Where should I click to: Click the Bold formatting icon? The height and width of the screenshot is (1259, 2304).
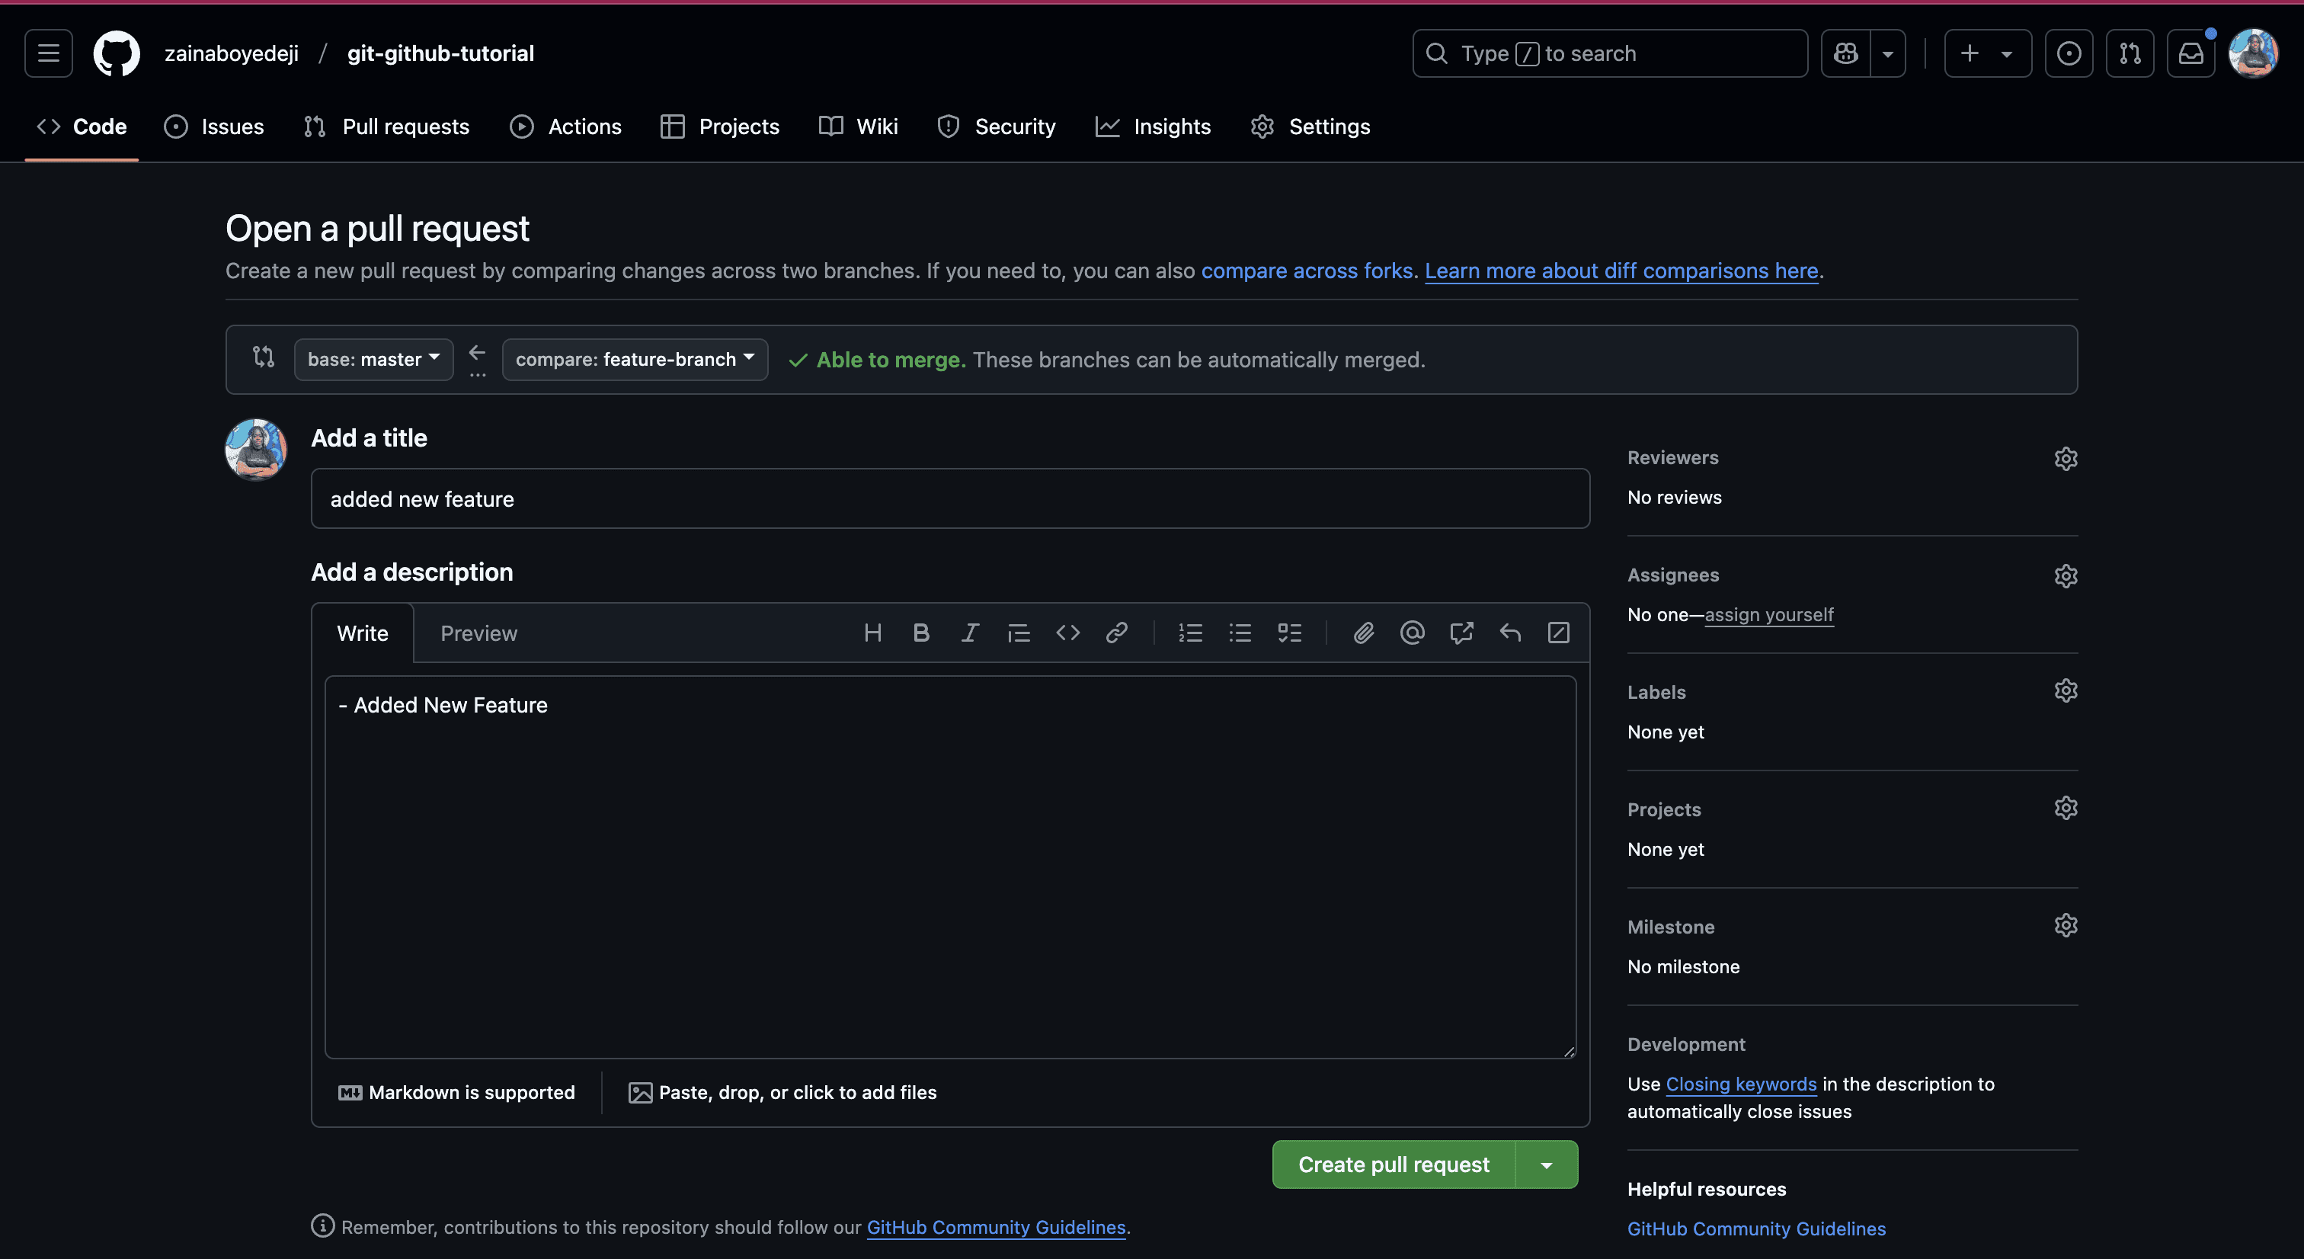pyautogui.click(x=921, y=633)
